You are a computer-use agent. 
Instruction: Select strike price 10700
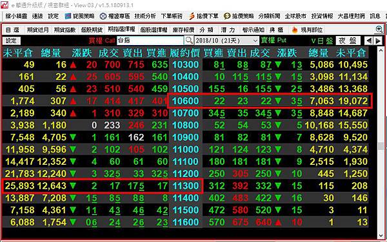coord(186,113)
